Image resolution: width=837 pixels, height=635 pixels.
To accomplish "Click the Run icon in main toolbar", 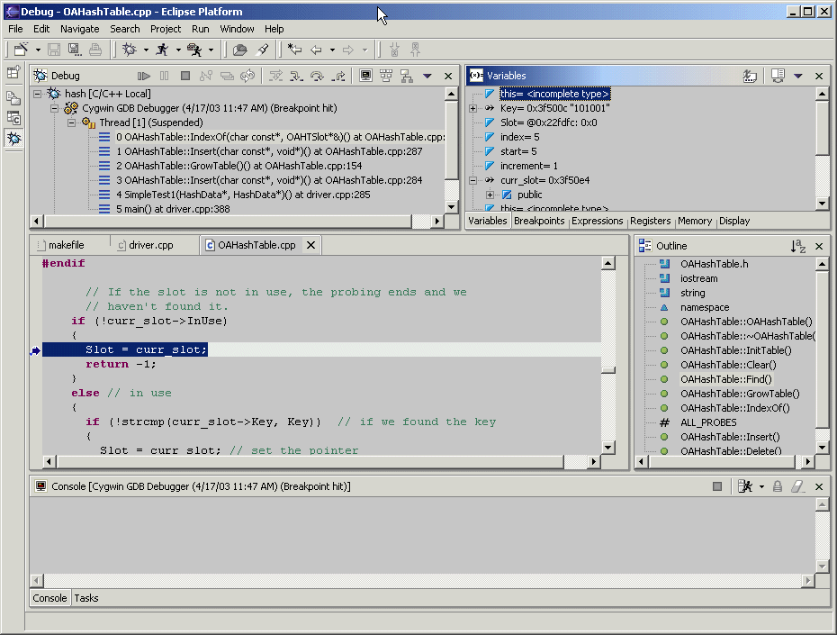I will click(x=162, y=50).
